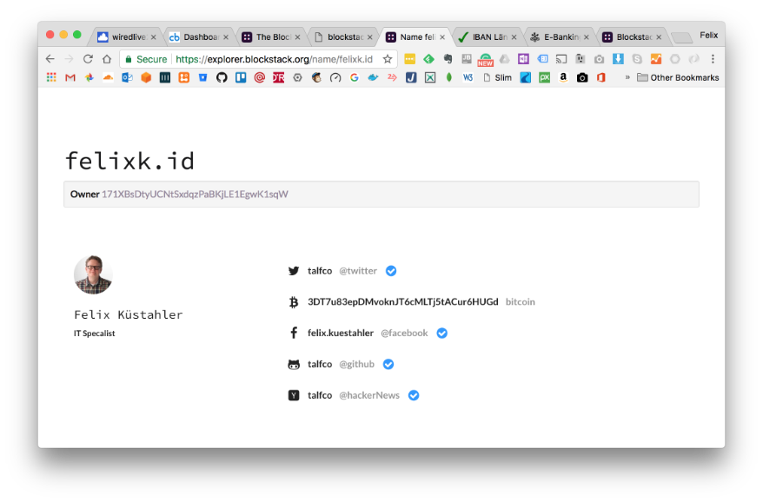The width and height of the screenshot is (763, 502).
Task: Close the IBAN tab
Action: (x=514, y=37)
